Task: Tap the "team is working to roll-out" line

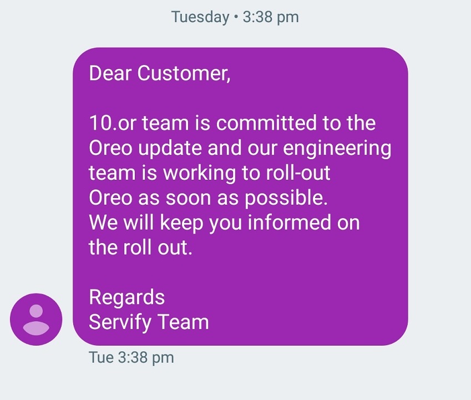Action: click(x=210, y=173)
